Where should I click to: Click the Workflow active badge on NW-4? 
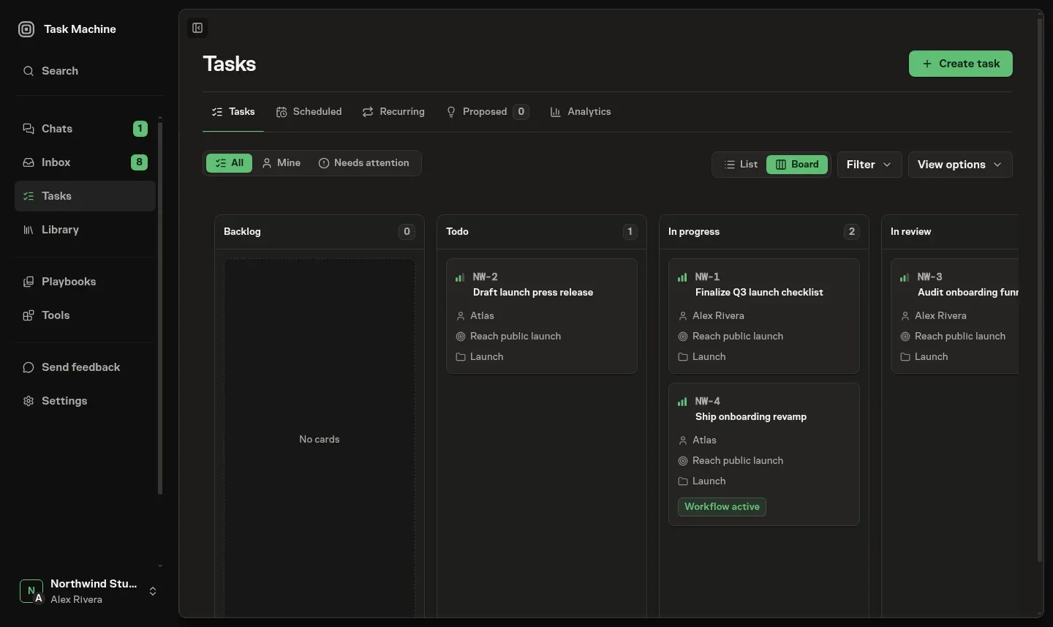coord(722,507)
